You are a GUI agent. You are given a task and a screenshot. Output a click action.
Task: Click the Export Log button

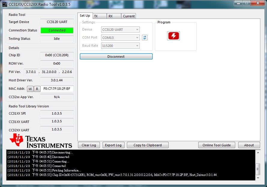tap(113, 145)
